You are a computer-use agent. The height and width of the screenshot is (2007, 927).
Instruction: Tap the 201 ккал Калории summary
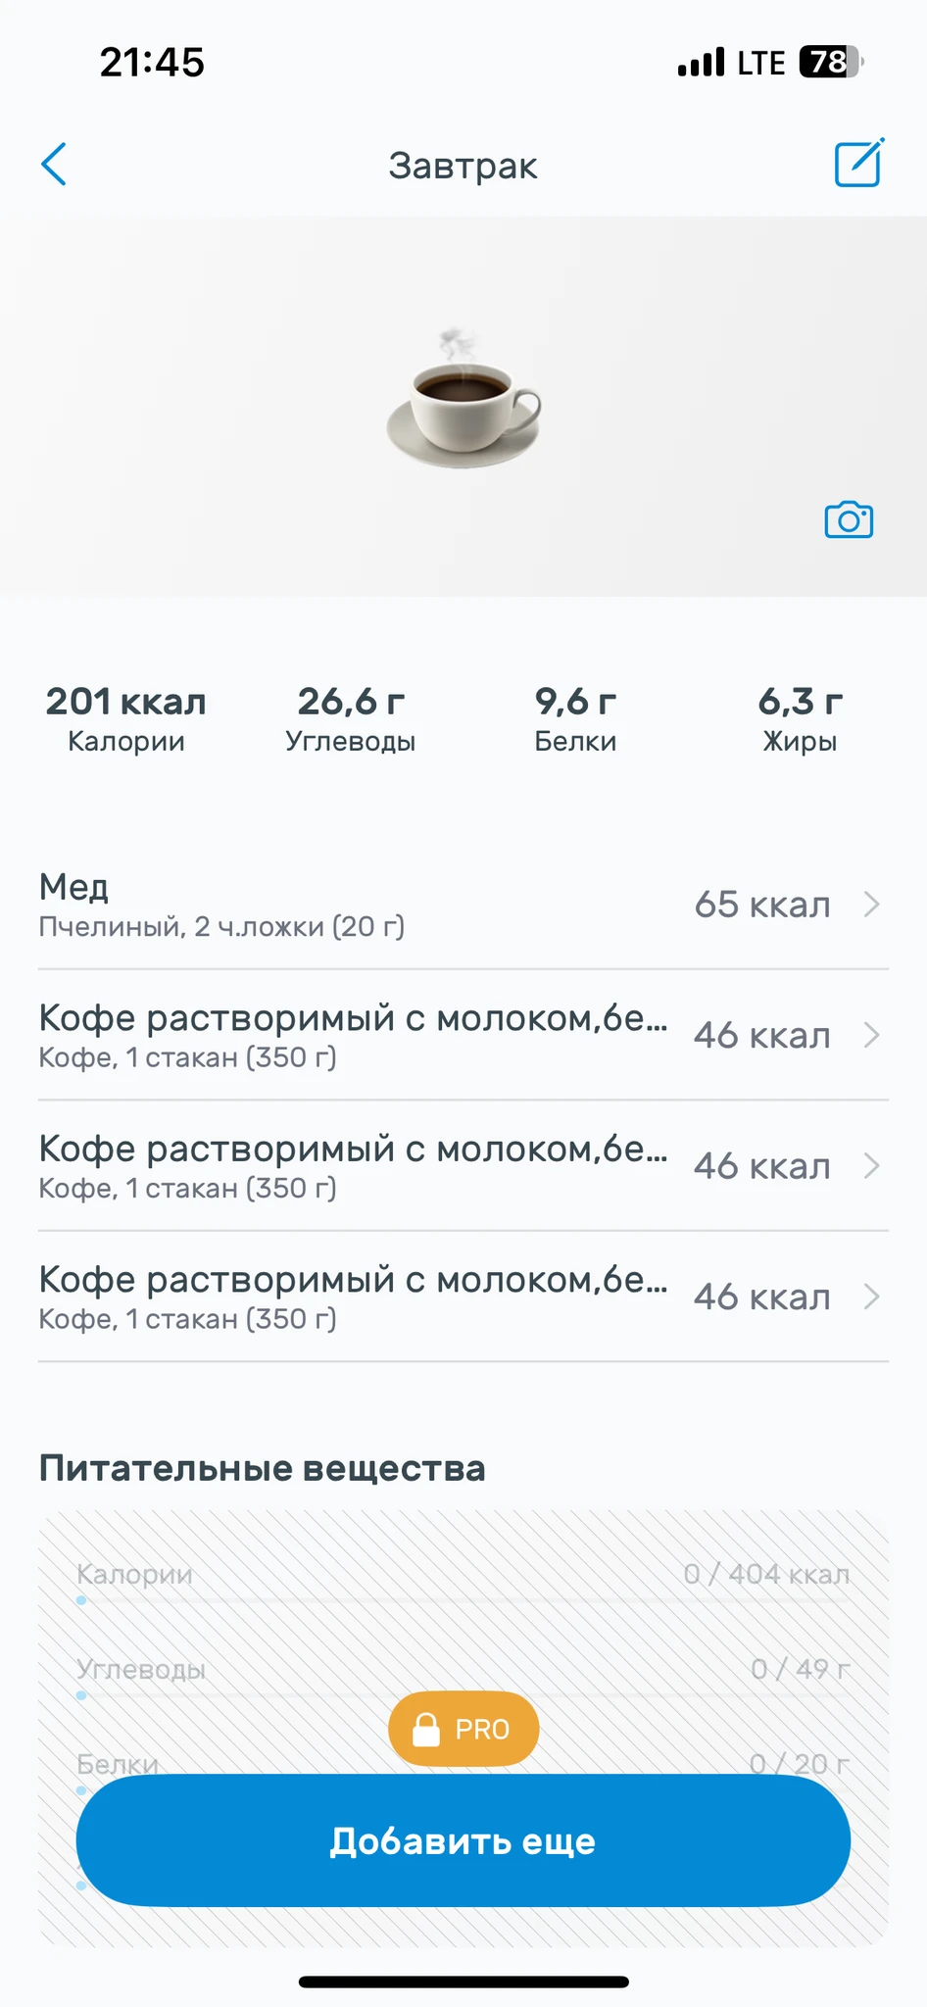pos(126,718)
